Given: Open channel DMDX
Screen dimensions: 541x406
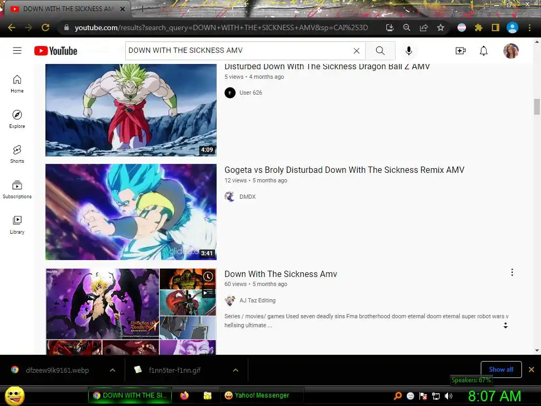Looking at the screenshot, I should [x=247, y=197].
